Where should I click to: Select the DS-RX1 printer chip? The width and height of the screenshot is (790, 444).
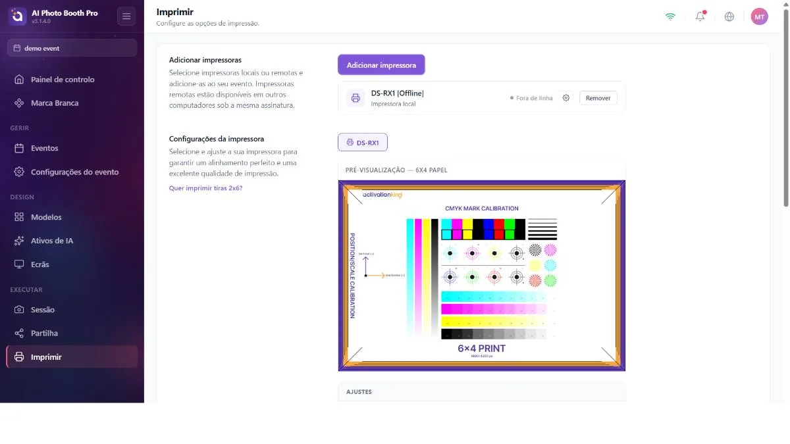363,142
